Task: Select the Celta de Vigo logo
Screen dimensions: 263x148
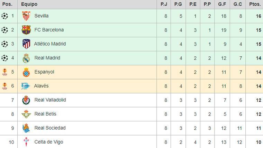Action: point(26,142)
